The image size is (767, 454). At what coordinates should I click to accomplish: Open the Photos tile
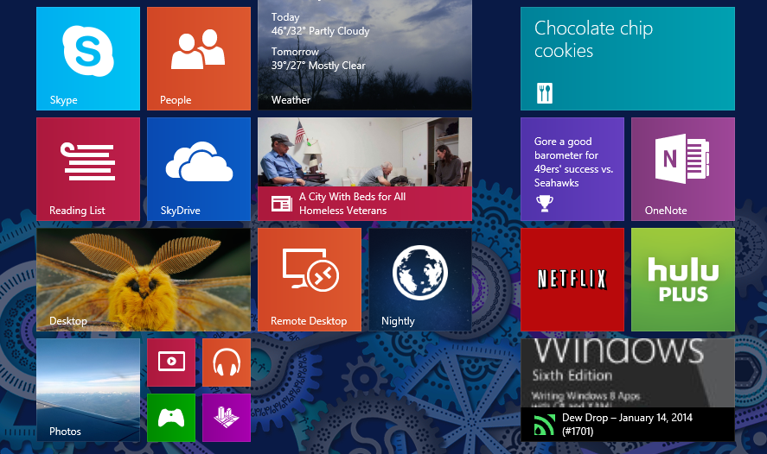click(88, 390)
